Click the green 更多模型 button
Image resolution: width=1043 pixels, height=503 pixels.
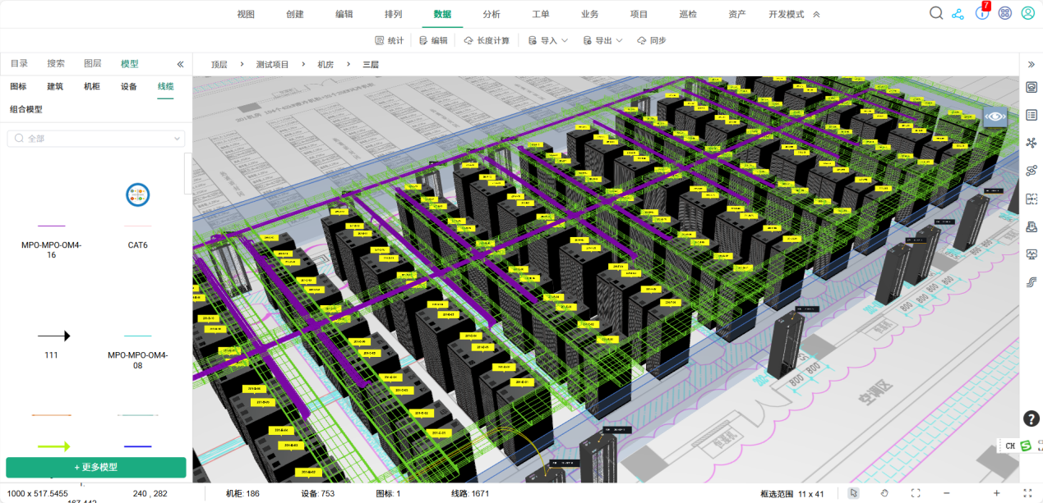click(x=96, y=467)
